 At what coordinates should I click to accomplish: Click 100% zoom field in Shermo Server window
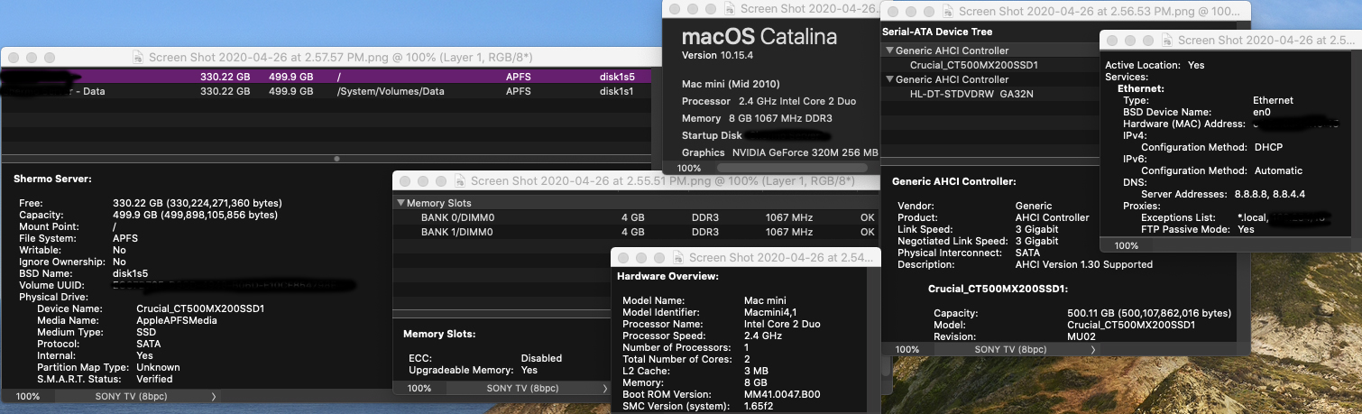(x=28, y=396)
